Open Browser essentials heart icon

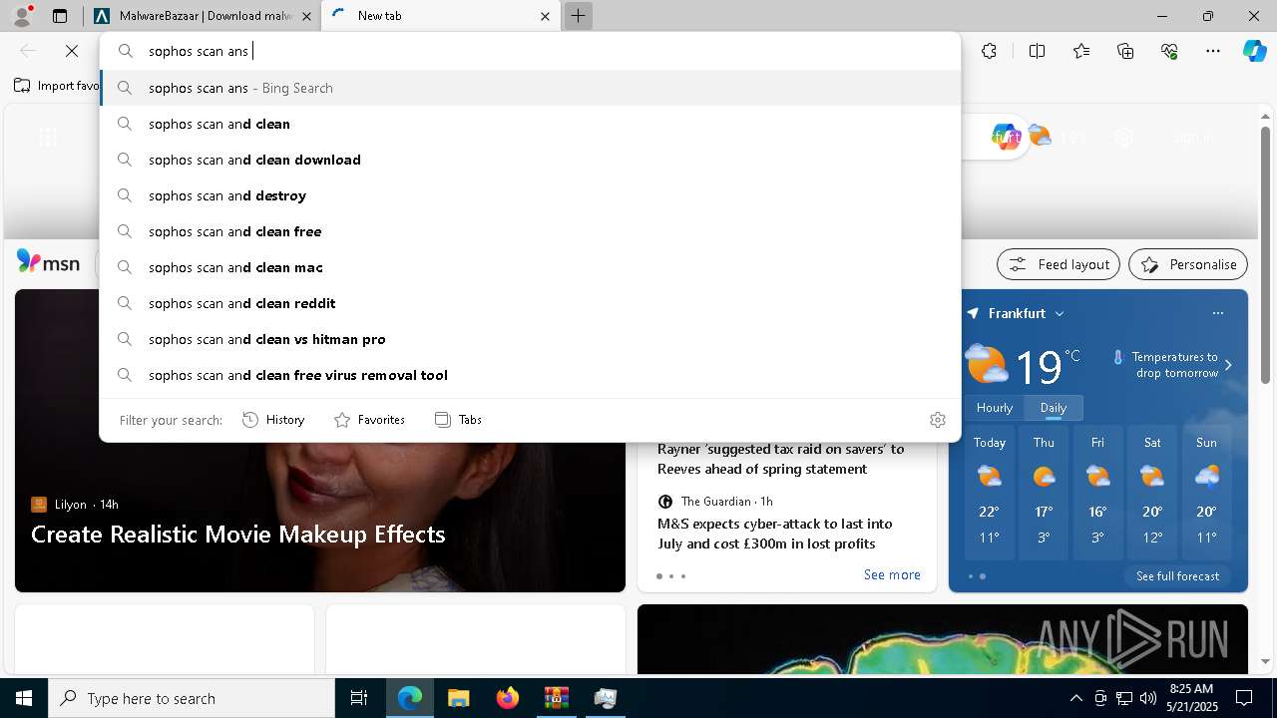pos(1169,51)
